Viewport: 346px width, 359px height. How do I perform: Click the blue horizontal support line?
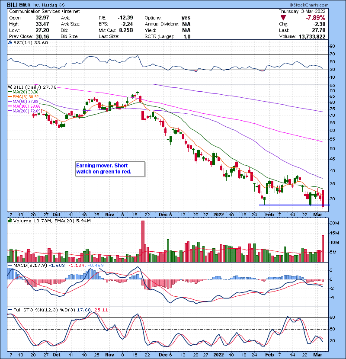(294, 205)
